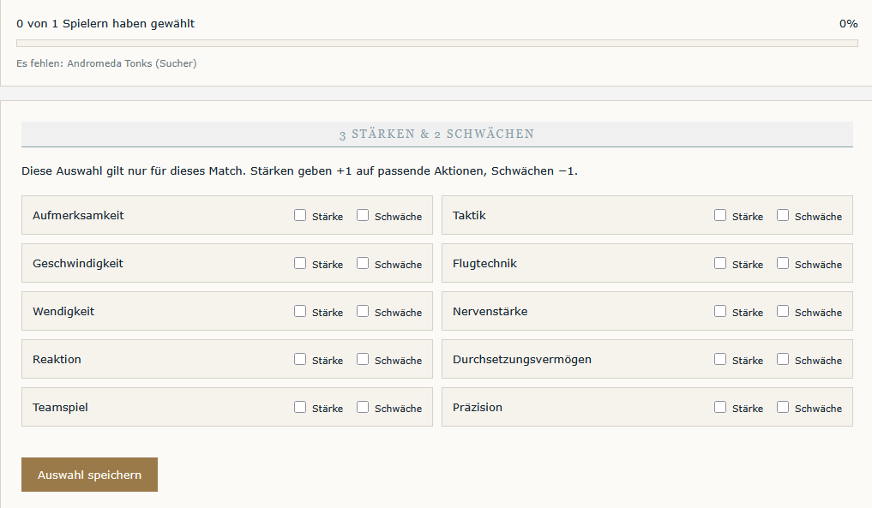This screenshot has height=508, width=872.
Task: Mark Geschwindigkeit as Schwäche
Action: [x=363, y=263]
